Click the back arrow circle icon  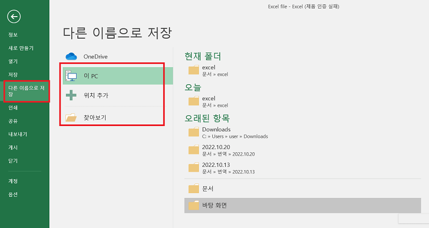point(14,17)
